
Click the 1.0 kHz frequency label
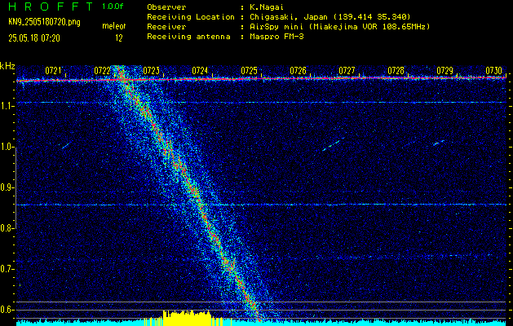pyautogui.click(x=7, y=148)
